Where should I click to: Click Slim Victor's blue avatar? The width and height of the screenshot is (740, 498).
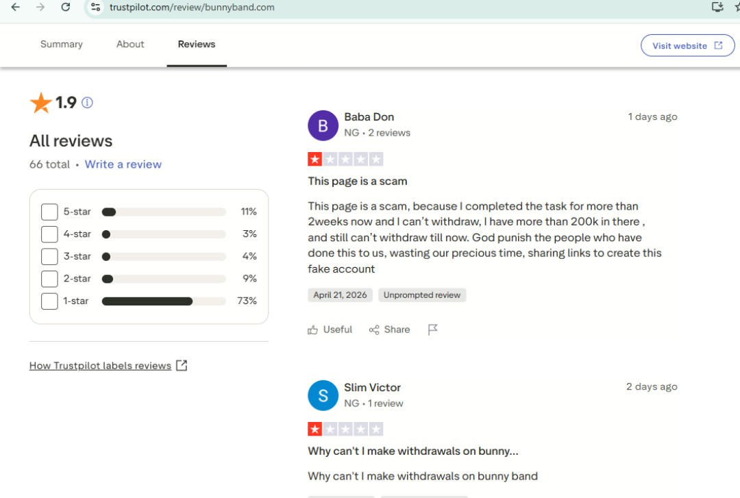click(323, 395)
